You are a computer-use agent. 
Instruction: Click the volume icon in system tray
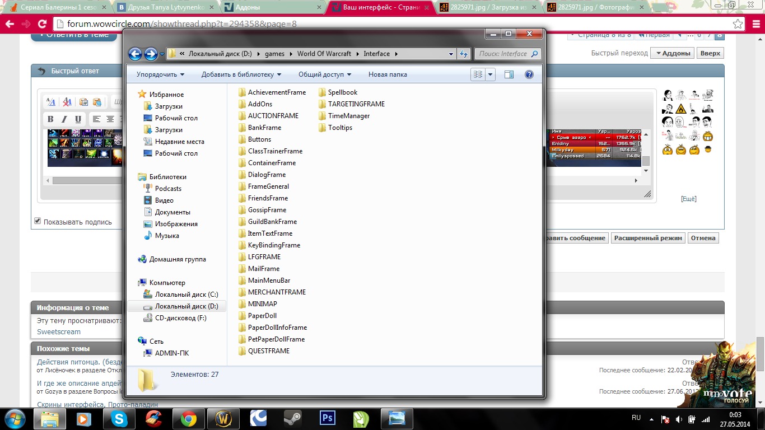click(x=679, y=419)
